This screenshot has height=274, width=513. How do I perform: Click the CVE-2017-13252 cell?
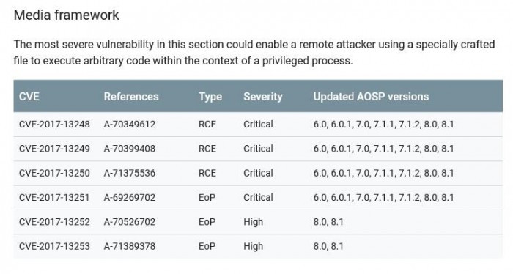(x=54, y=222)
